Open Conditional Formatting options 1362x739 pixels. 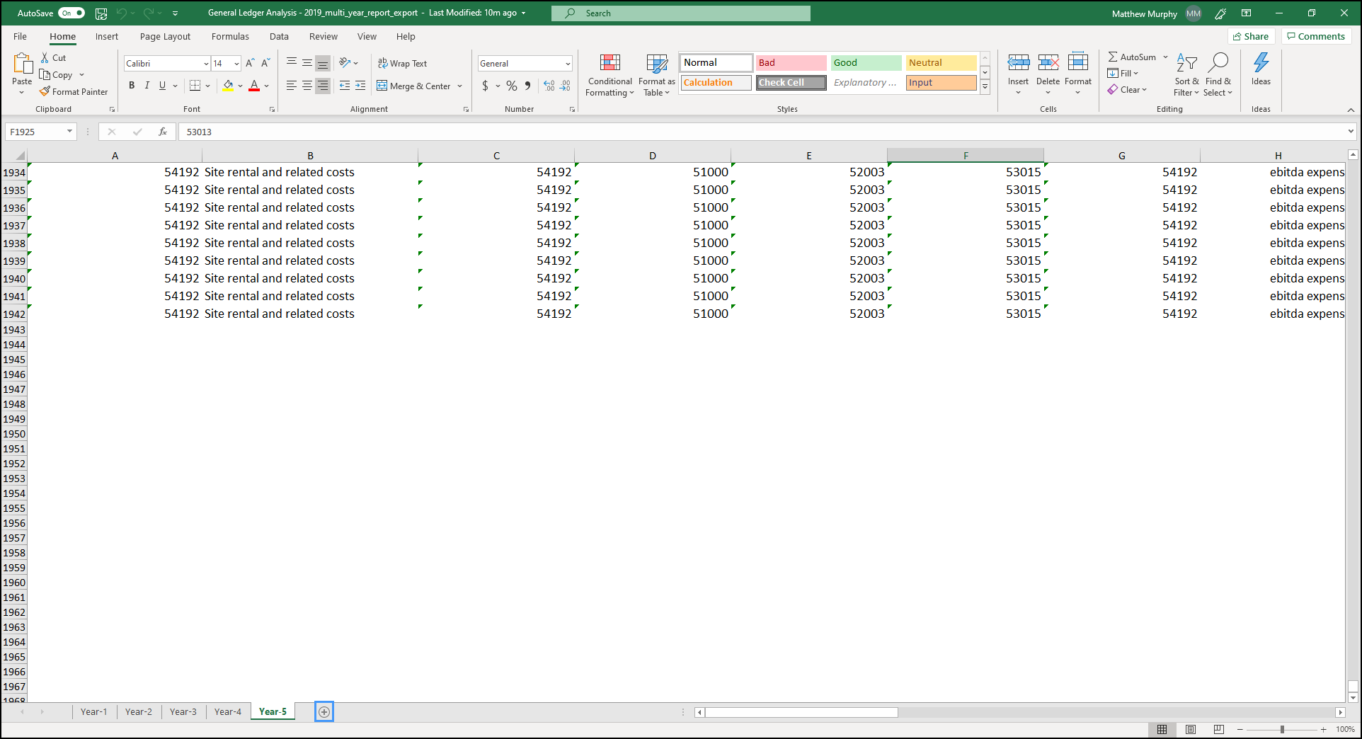(x=609, y=75)
